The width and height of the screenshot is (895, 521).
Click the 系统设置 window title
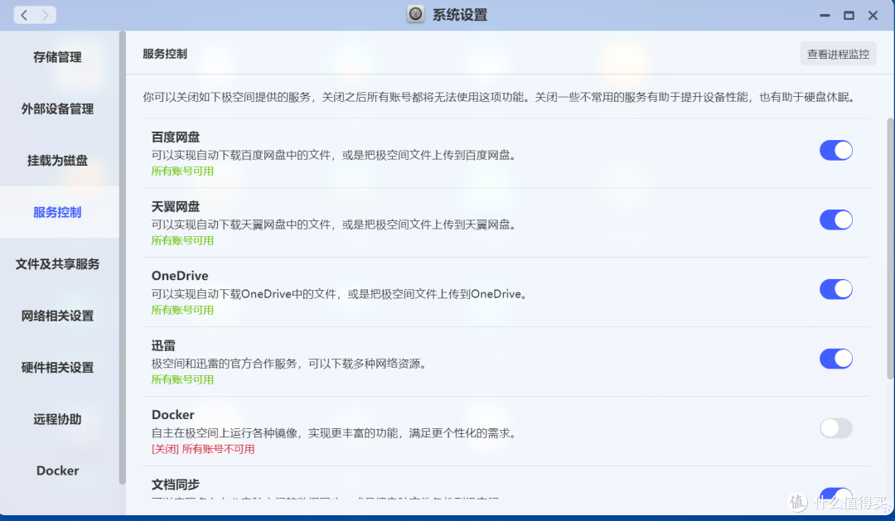point(459,15)
